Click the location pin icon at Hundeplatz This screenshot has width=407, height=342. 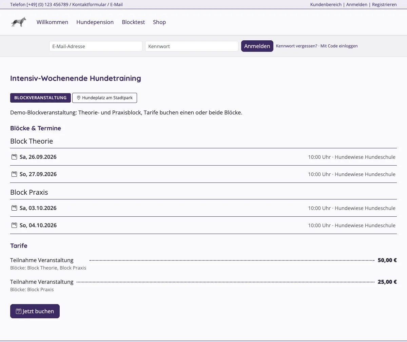79,98
